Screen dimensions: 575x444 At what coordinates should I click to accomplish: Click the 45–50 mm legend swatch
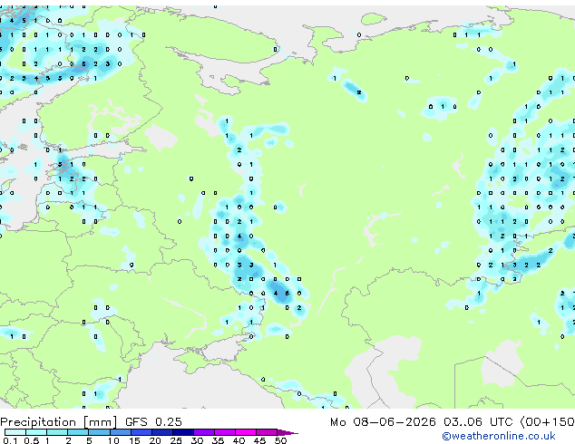point(267,432)
